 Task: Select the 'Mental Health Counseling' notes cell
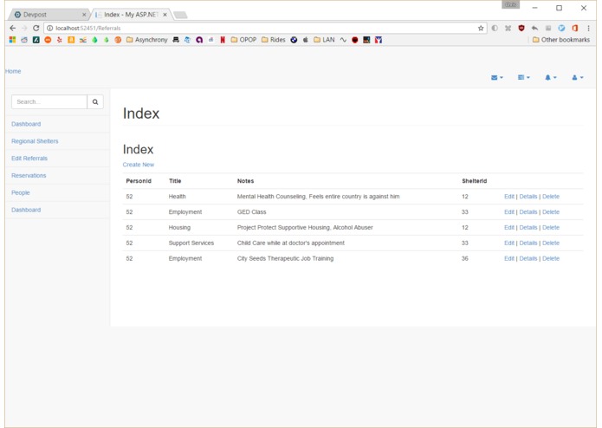tap(318, 197)
